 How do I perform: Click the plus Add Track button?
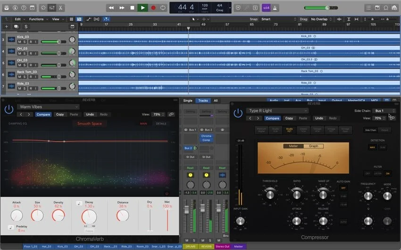[7, 26]
